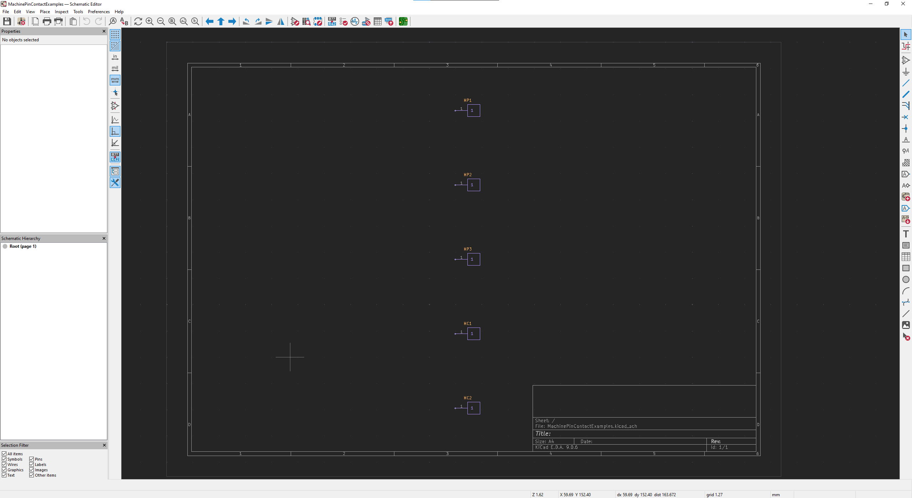
Task: Toggle grid display button
Action: tap(115, 35)
